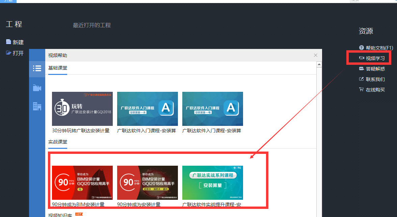Click the video learning camera icon
Image resolution: width=397 pixels, height=217 pixels.
pos(361,58)
